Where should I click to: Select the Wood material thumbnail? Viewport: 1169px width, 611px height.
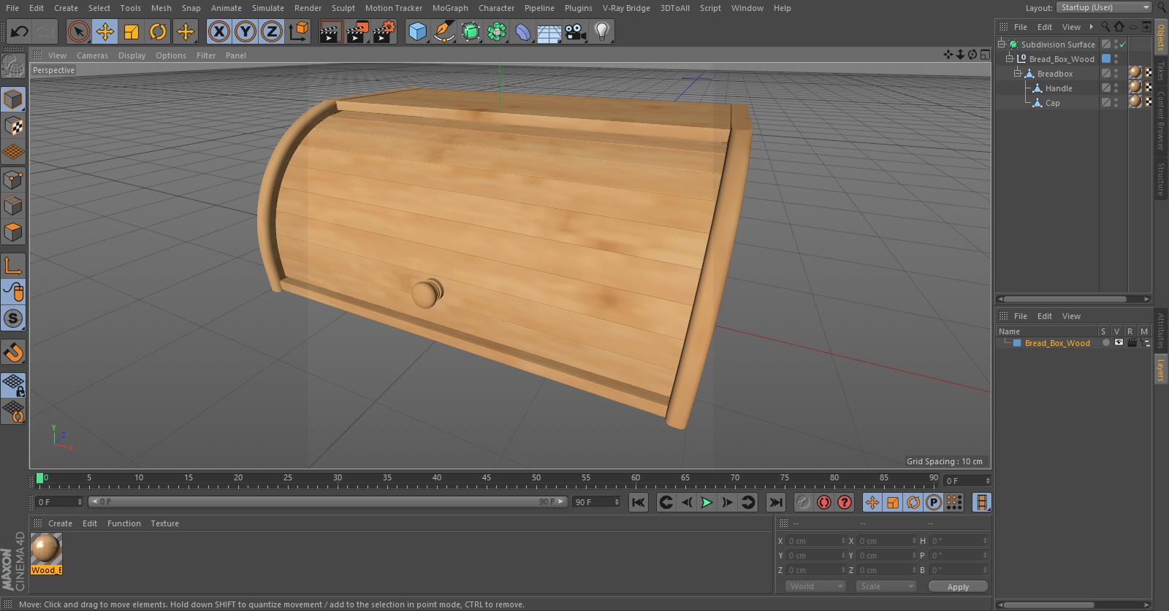(x=46, y=548)
